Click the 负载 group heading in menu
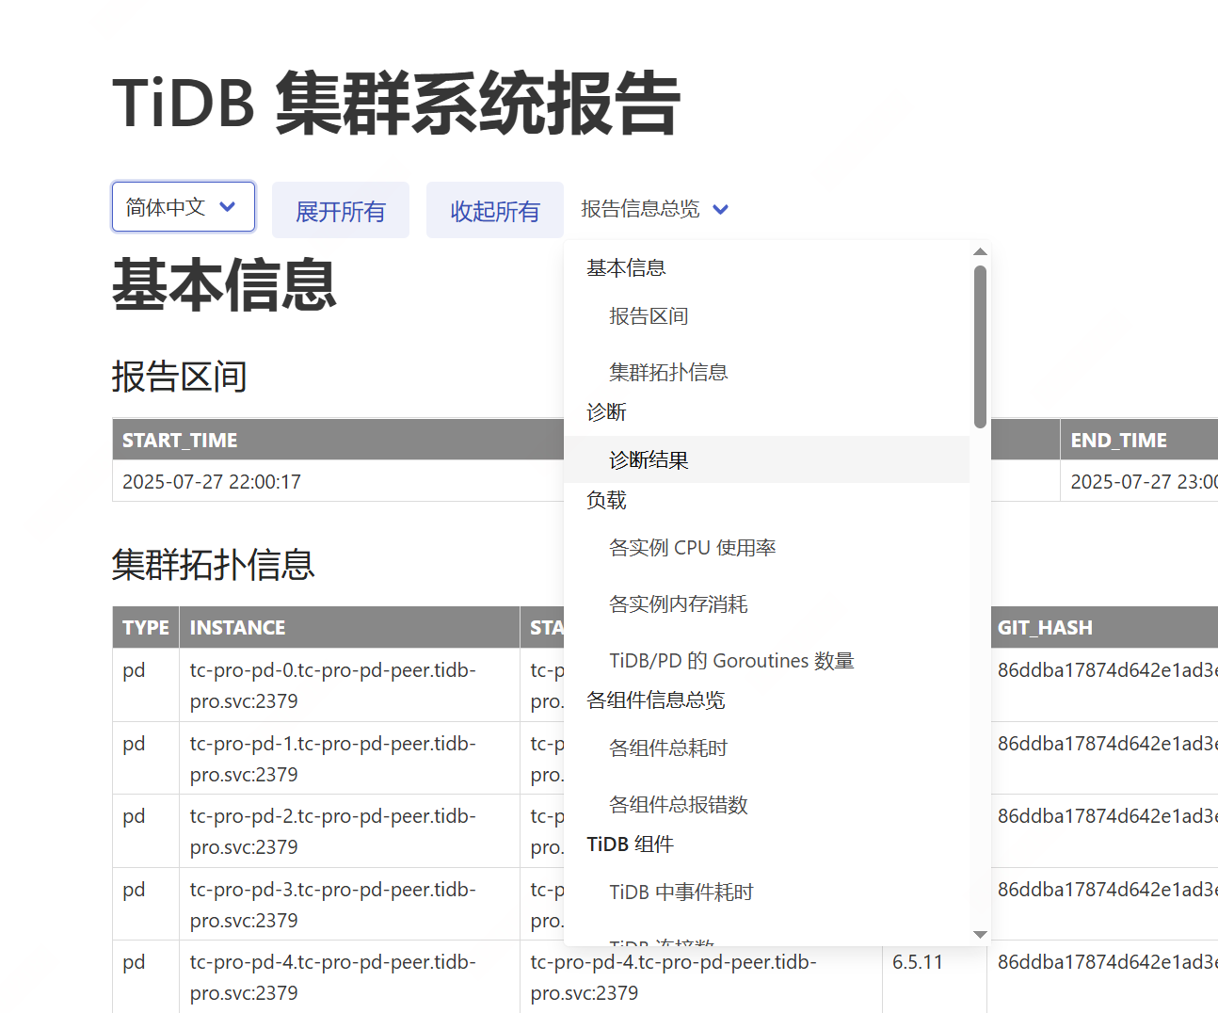The image size is (1218, 1013). tap(606, 500)
